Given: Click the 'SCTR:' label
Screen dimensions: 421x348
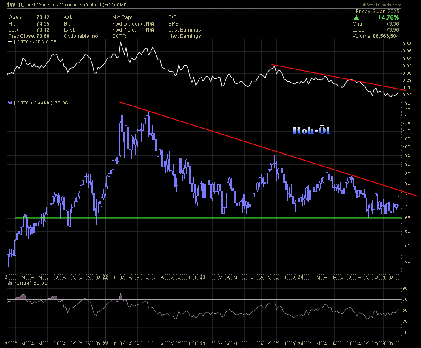Looking at the screenshot, I should click(x=120, y=36).
